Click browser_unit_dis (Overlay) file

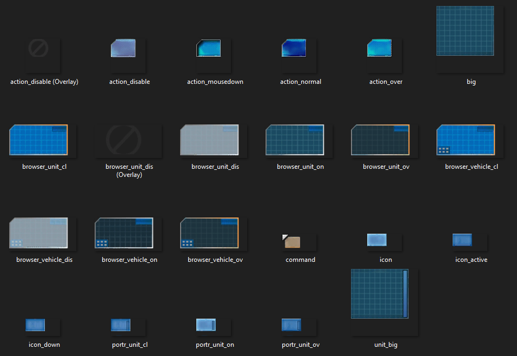click(124, 140)
